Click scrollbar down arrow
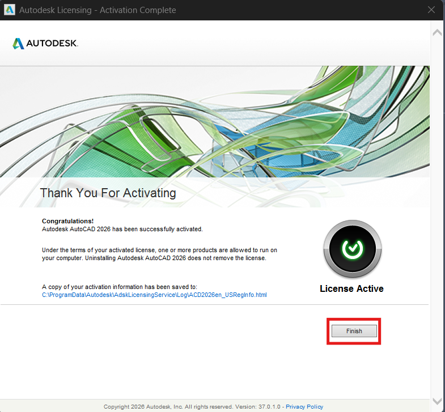The width and height of the screenshot is (445, 412). 437,401
